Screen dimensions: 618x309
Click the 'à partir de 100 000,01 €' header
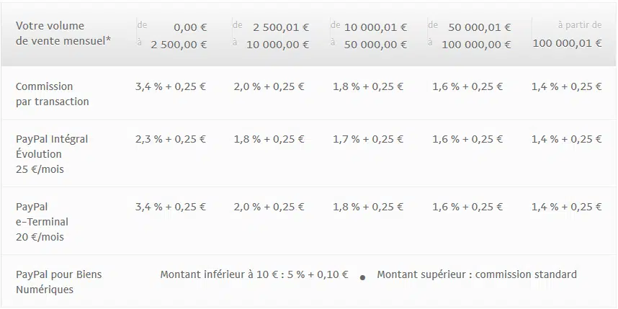[x=567, y=35]
